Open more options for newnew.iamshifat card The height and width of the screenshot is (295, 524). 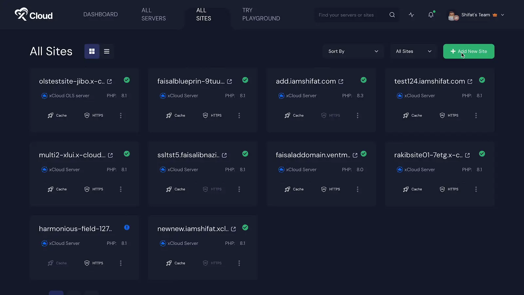tap(239, 263)
